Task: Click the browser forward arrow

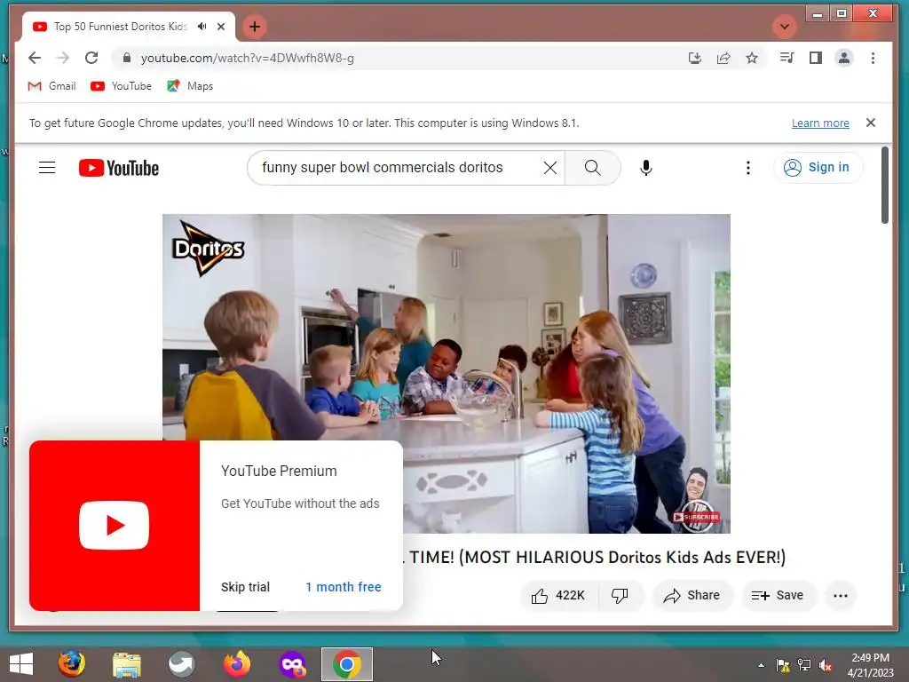Action: pos(63,58)
